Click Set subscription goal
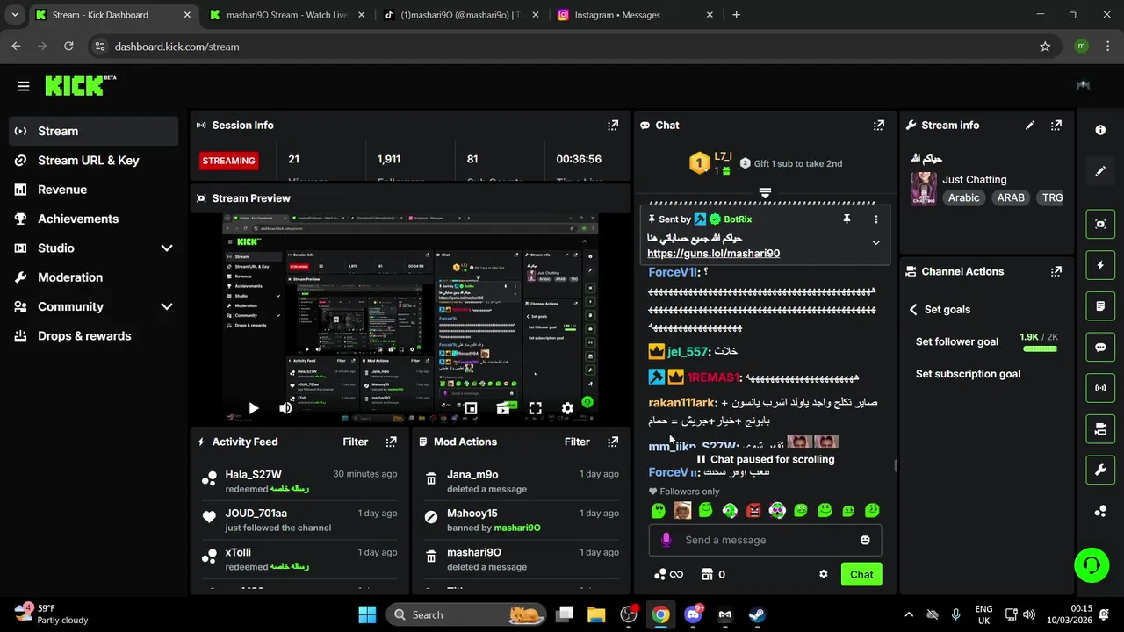1124x632 pixels. (x=968, y=374)
